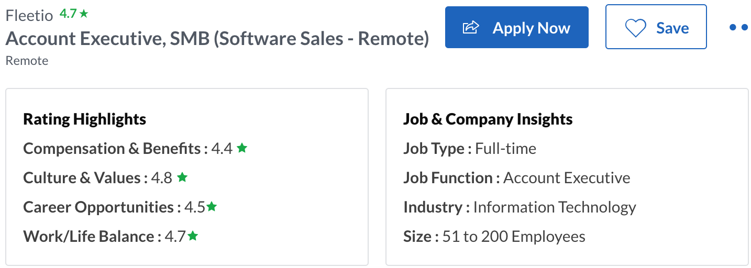Click the heart icon in Save
The width and height of the screenshot is (751, 268).
pos(635,28)
